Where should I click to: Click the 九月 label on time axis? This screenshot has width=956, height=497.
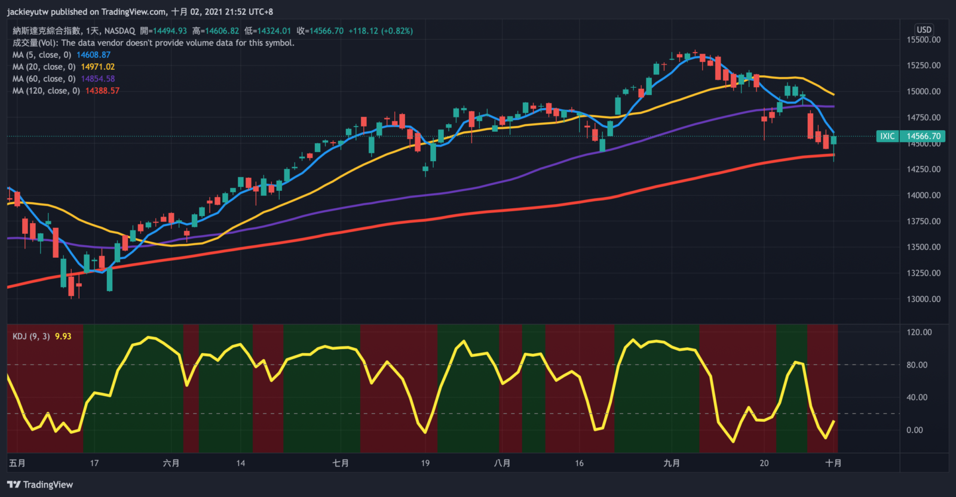[x=672, y=463]
